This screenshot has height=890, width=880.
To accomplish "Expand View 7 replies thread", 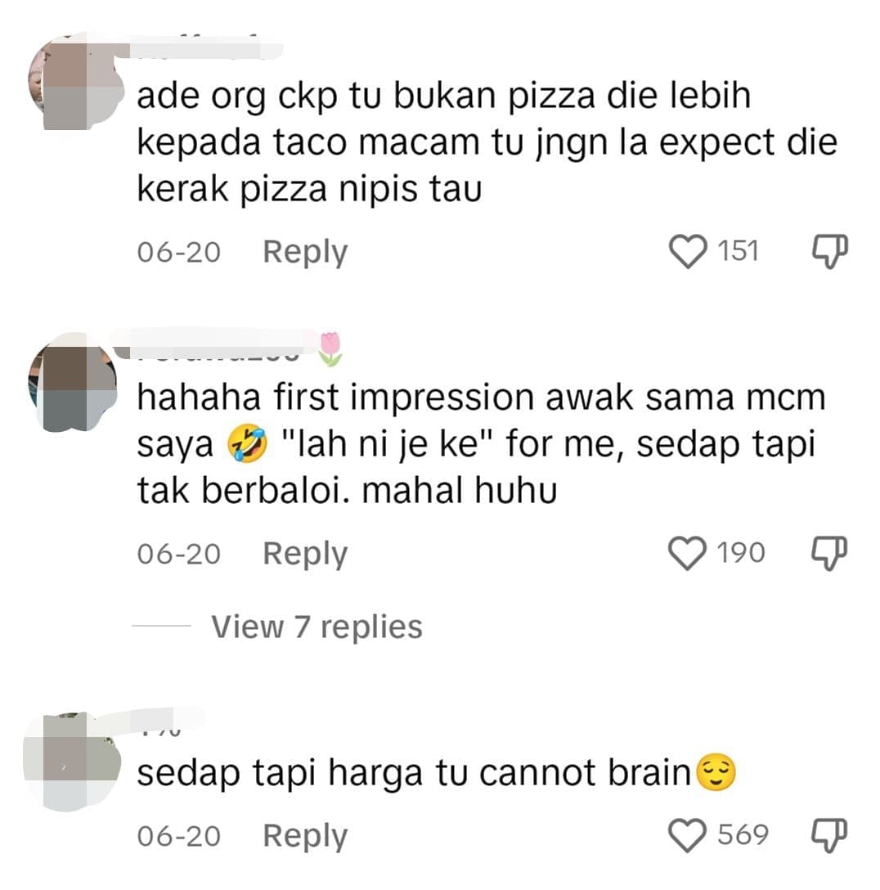I will (317, 627).
